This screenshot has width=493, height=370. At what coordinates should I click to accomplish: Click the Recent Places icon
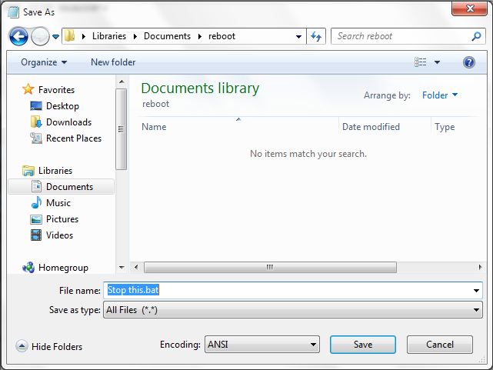point(36,138)
